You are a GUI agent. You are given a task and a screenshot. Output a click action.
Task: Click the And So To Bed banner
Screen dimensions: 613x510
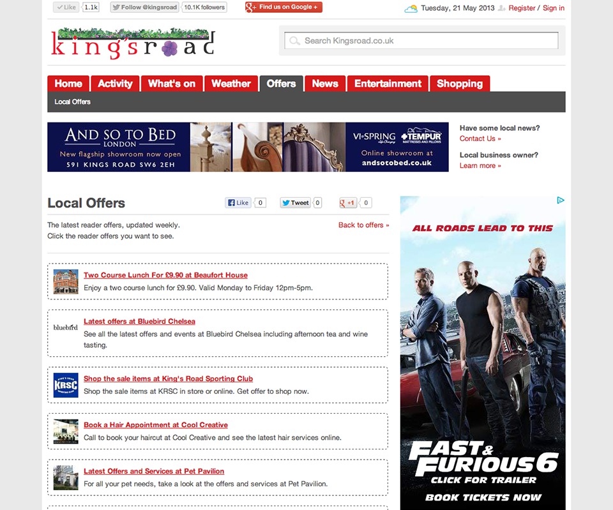248,147
